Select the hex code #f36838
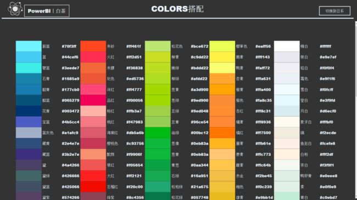The width and height of the screenshot is (357, 200). (135, 68)
